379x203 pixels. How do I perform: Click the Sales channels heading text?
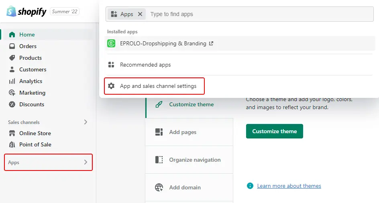coord(24,122)
